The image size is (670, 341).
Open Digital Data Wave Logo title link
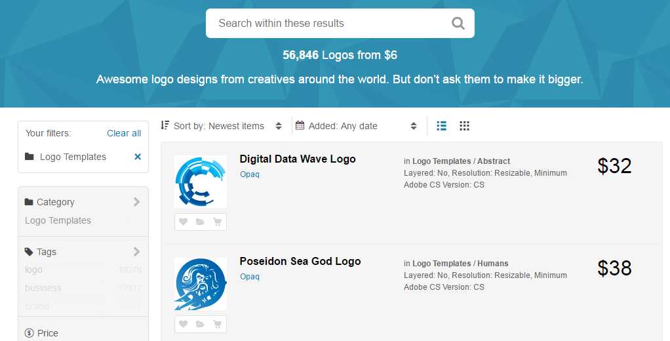298,159
